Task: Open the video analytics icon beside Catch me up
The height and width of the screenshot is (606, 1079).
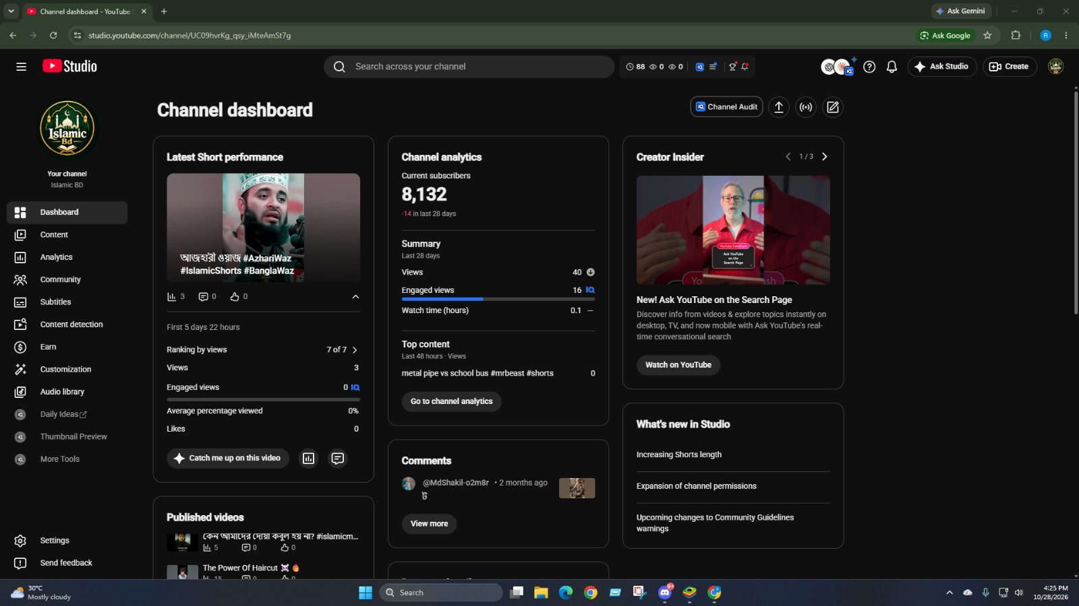Action: click(308, 459)
